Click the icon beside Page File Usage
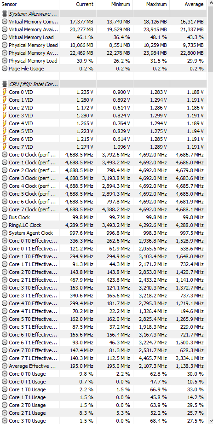213x424 pixels. pyautogui.click(x=4, y=69)
